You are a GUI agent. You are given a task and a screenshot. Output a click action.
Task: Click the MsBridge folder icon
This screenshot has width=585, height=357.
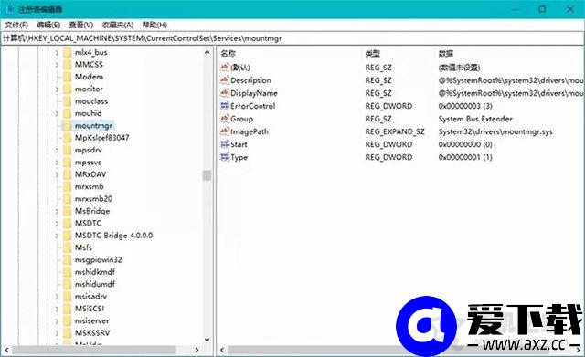coord(67,211)
